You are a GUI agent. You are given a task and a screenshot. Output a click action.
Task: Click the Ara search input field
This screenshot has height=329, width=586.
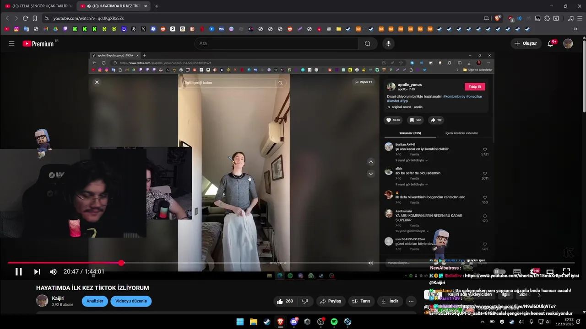(277, 43)
